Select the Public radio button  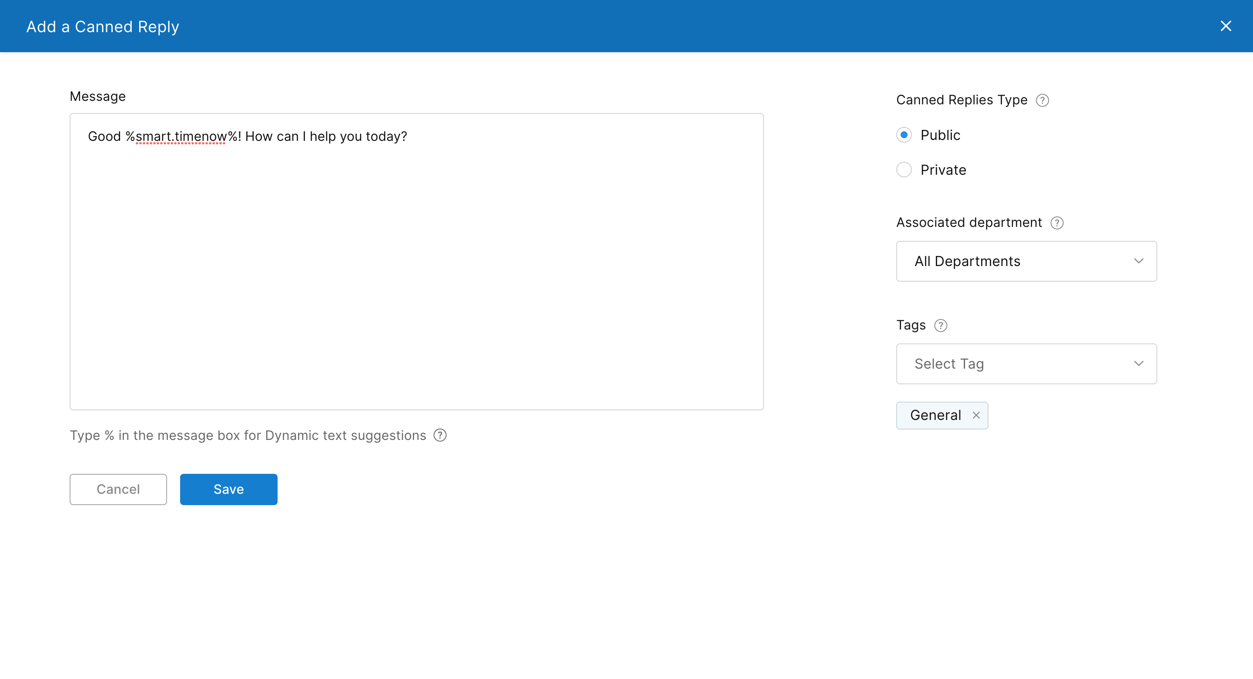click(x=904, y=135)
